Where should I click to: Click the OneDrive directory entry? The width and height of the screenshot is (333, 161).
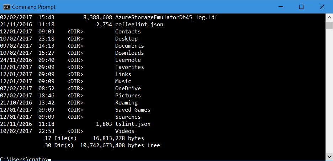tap(128, 88)
